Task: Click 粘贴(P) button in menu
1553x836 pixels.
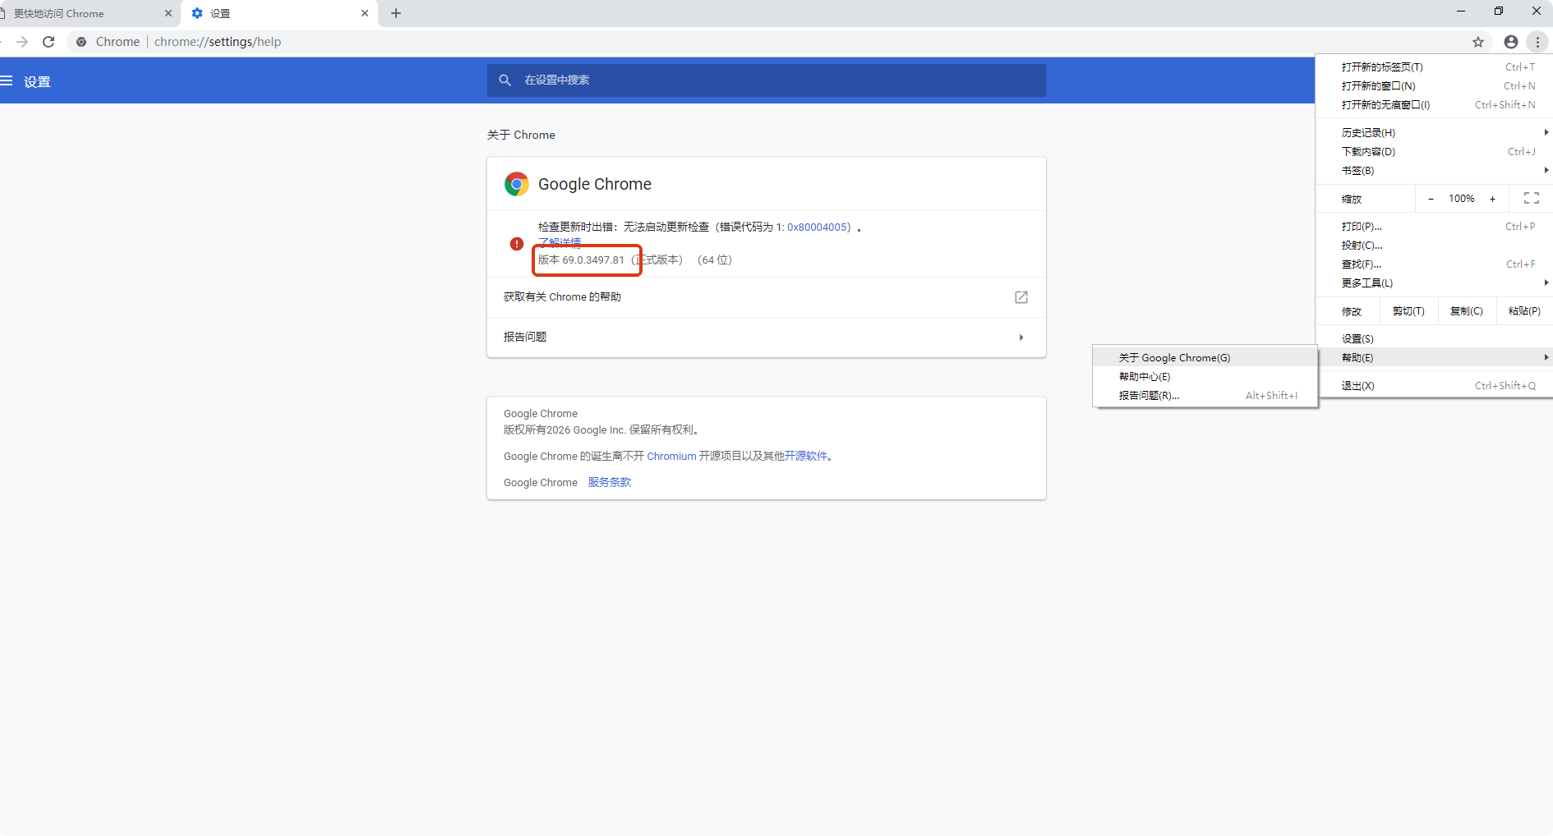Action: click(x=1524, y=311)
